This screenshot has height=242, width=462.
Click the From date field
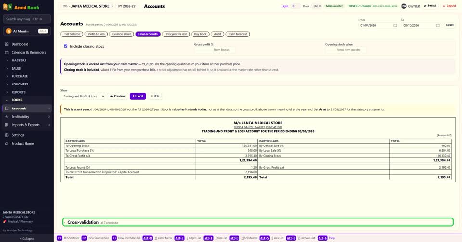tap(378, 25)
